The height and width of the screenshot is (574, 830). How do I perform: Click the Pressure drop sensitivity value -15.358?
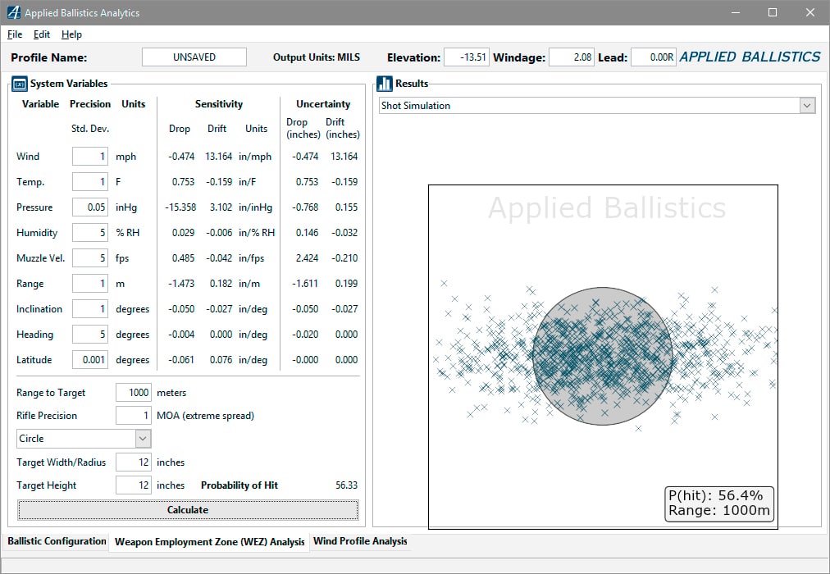180,207
